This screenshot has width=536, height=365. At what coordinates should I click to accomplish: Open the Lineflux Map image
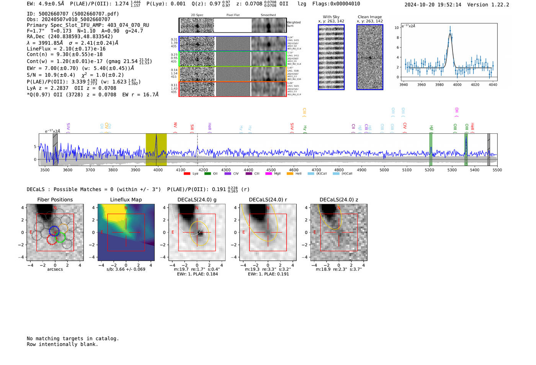(126, 232)
